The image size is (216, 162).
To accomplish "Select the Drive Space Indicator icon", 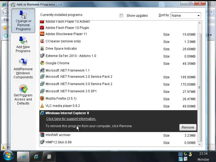I will tap(42, 48).
